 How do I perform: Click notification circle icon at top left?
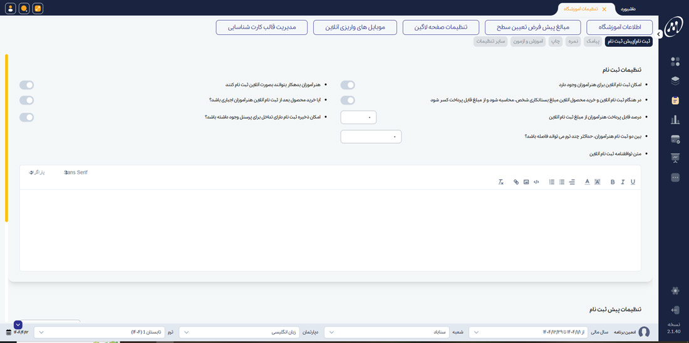(24, 8)
